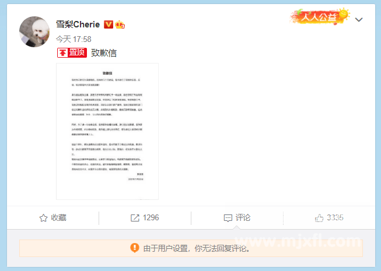Image resolution: width=381 pixels, height=271 pixels.
Task: Click the star favorite icon
Action: tap(44, 218)
